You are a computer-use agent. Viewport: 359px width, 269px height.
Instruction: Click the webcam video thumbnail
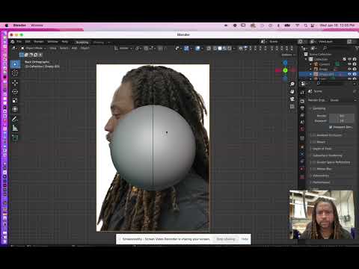point(321,214)
